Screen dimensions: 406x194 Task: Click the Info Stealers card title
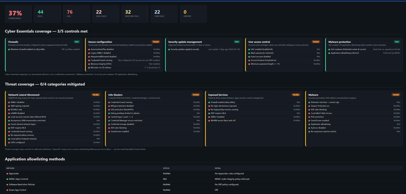point(115,95)
